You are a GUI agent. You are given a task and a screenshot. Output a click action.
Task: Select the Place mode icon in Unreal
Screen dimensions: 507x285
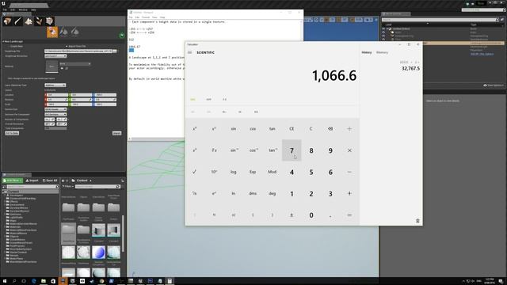click(x=7, y=21)
